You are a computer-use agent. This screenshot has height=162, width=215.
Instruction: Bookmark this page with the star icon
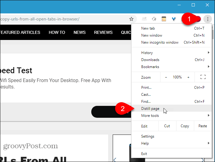[131, 19]
